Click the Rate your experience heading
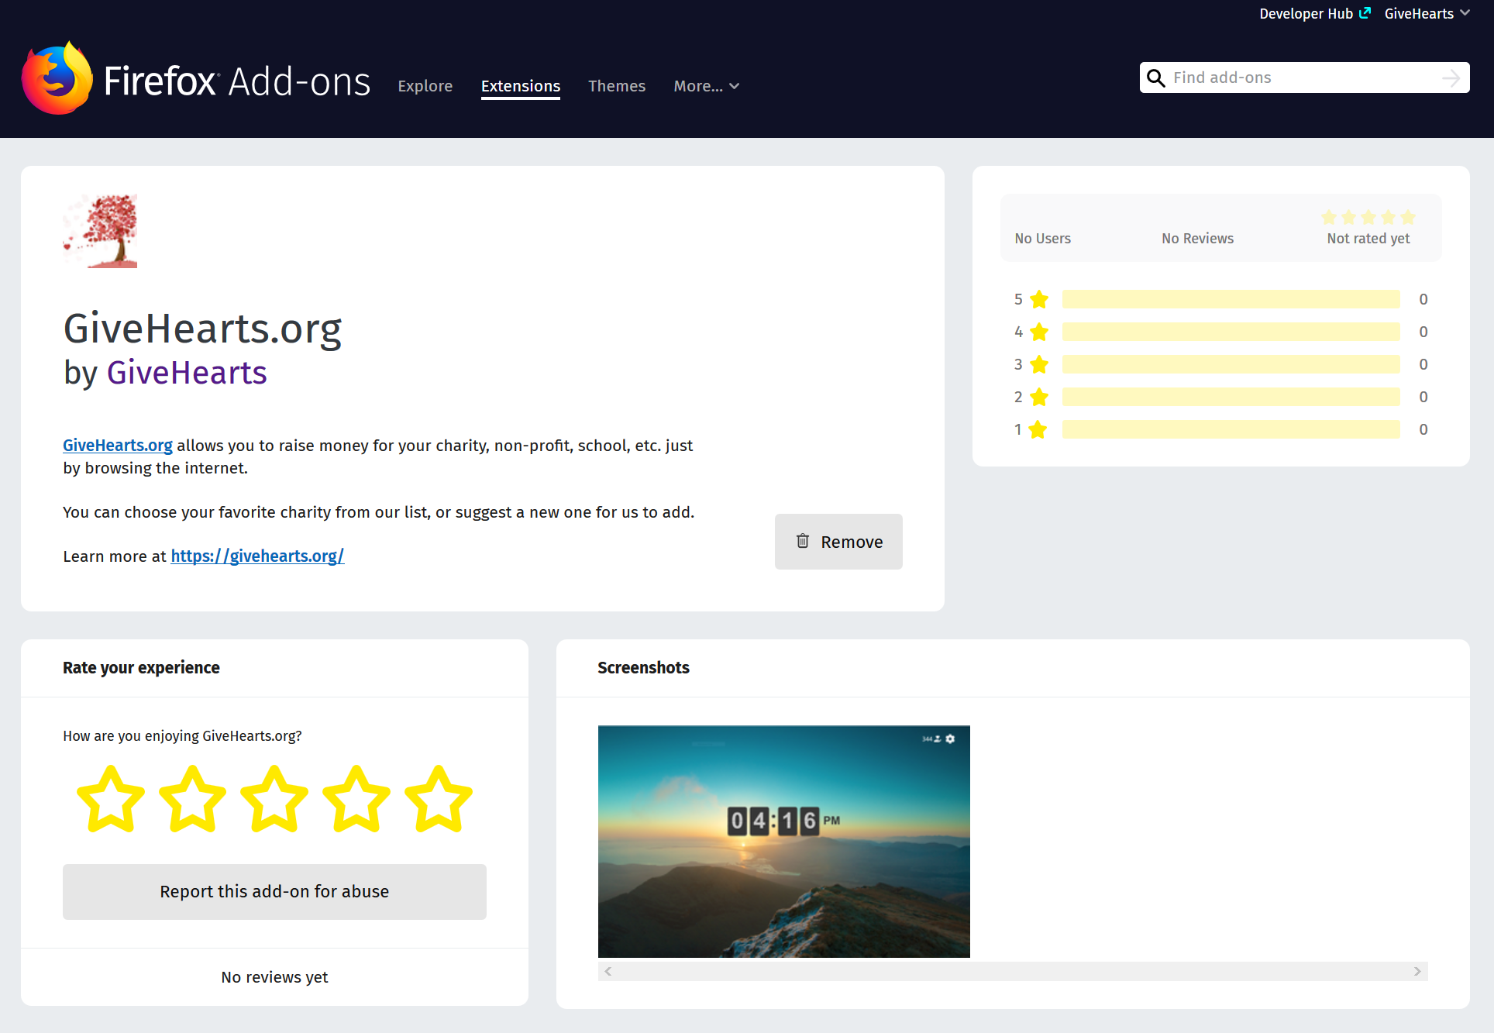The image size is (1494, 1033). click(x=141, y=668)
